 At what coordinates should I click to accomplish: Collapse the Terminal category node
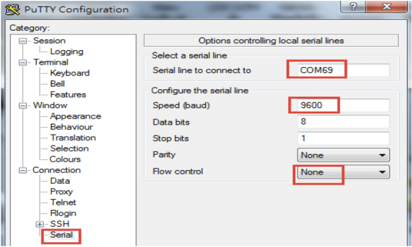[23, 62]
